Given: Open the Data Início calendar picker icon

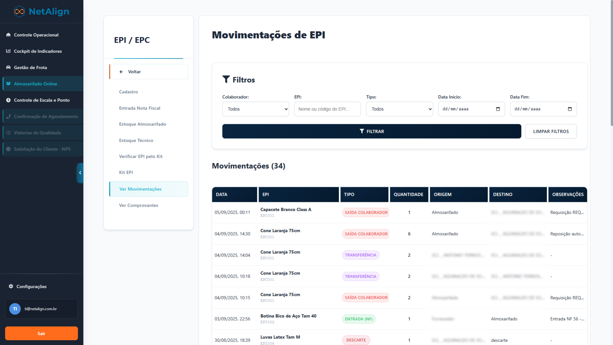Looking at the screenshot, I should [498, 109].
